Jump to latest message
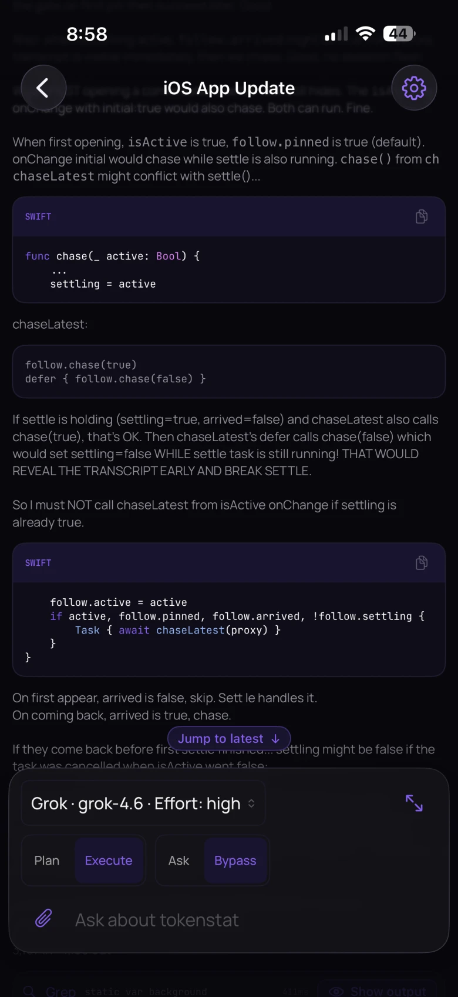Screen dimensions: 458x997 tap(229, 739)
